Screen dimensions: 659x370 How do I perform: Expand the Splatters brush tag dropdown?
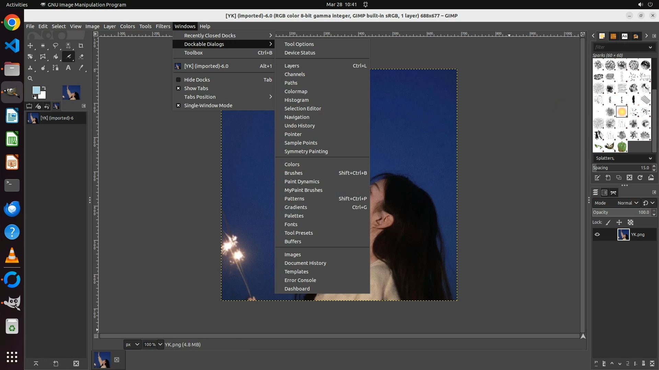[650, 158]
